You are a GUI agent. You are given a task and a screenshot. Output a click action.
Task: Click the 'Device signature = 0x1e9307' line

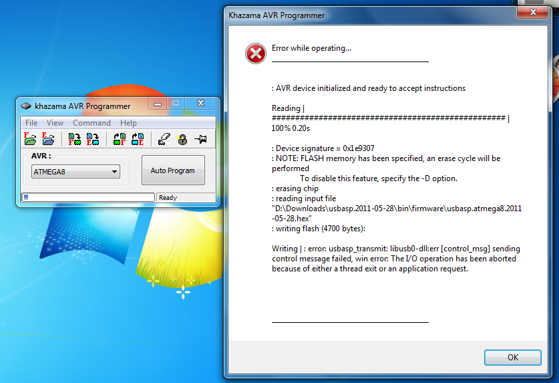pos(323,148)
